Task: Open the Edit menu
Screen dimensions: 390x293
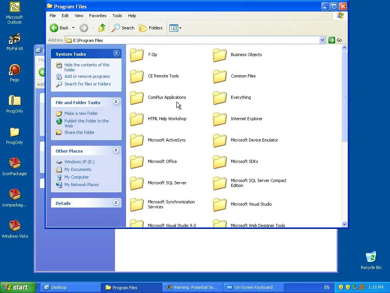Action: pyautogui.click(x=65, y=16)
